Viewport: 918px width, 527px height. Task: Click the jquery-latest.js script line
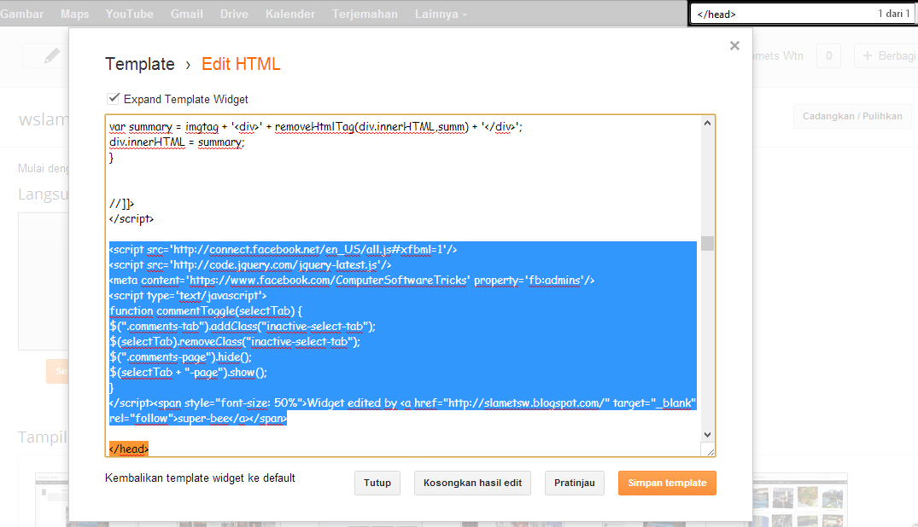250,265
